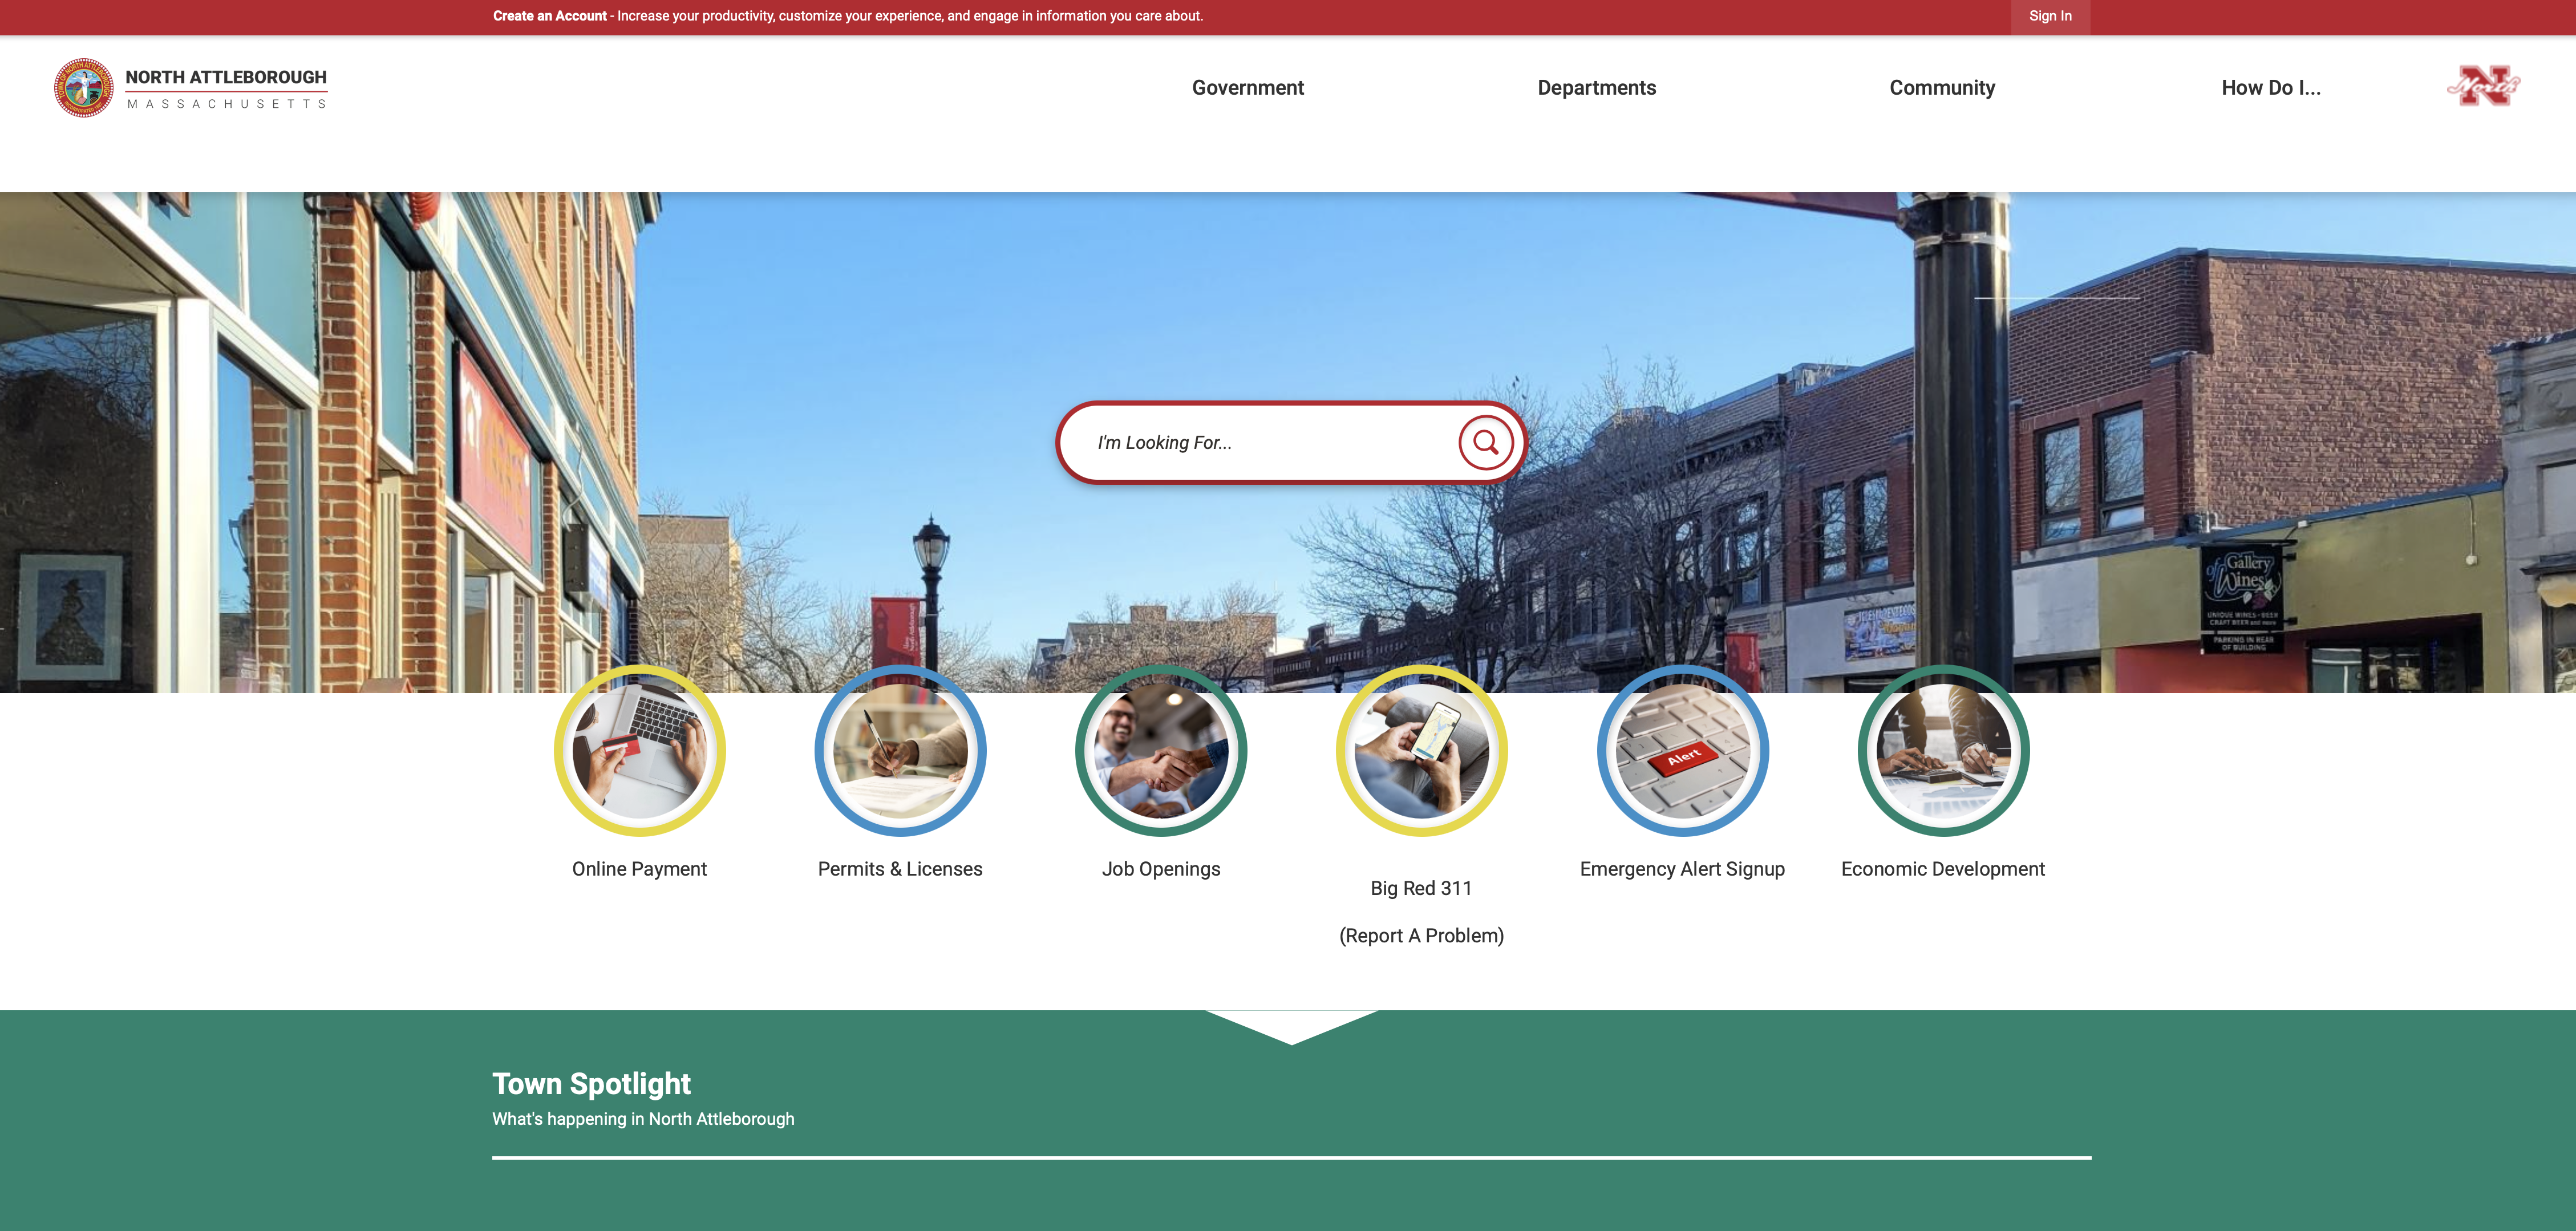2576x1231 pixels.
Task: Open the Big Red 311 phone icon
Action: pyautogui.click(x=1421, y=751)
